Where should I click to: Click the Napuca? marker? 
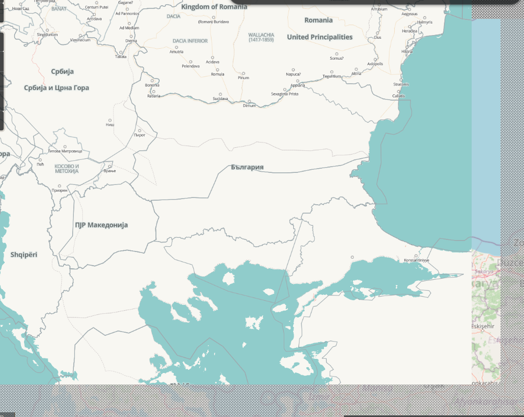pyautogui.click(x=293, y=69)
